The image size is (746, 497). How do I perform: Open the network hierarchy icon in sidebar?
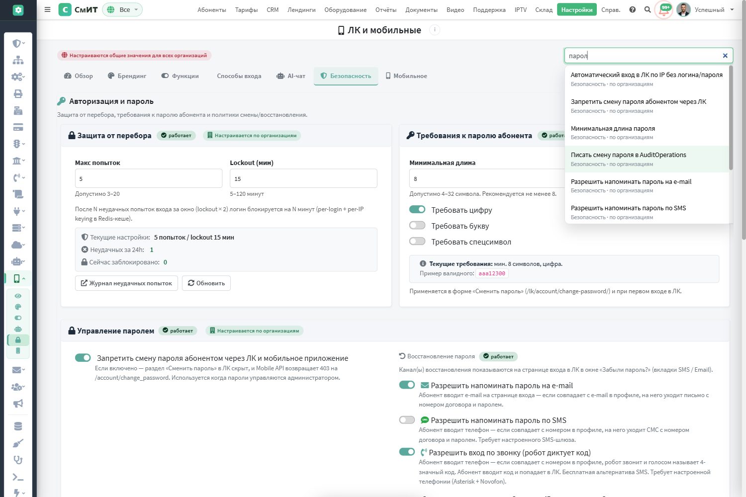point(18,60)
